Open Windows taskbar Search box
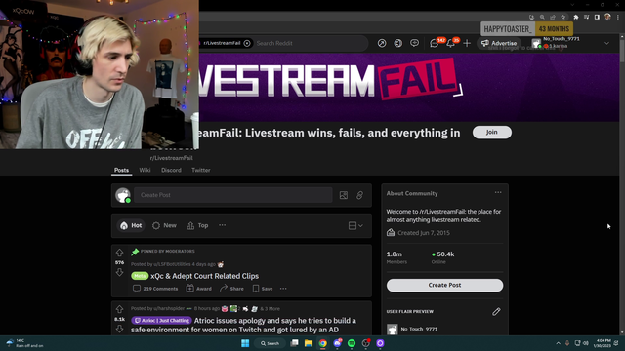625x351 pixels. click(270, 343)
